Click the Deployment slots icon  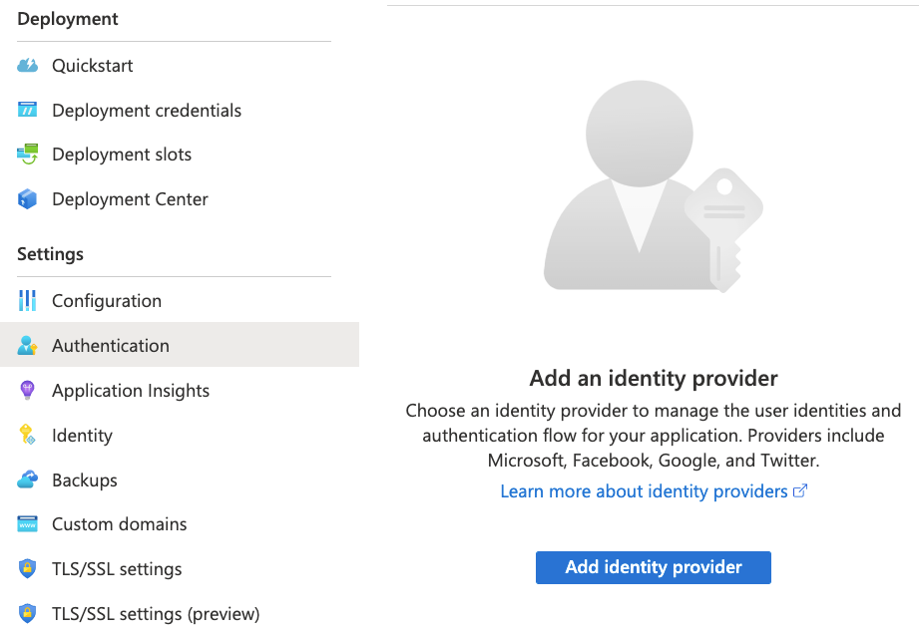27,155
